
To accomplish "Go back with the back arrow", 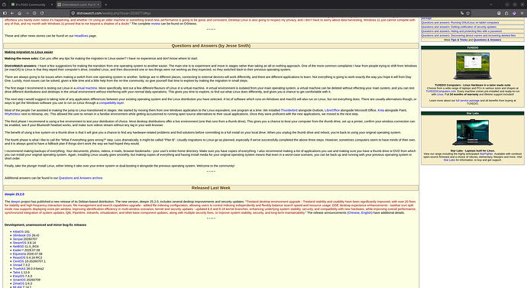I will (12, 13).
